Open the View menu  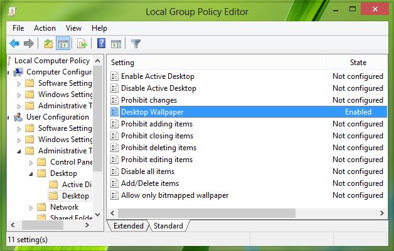73,28
